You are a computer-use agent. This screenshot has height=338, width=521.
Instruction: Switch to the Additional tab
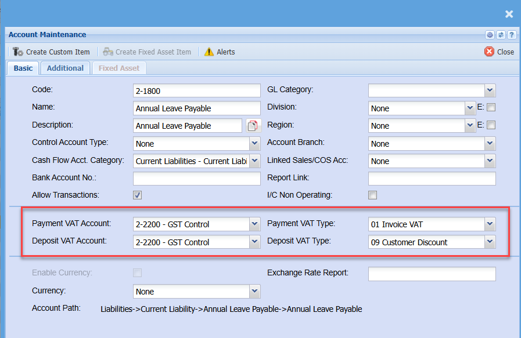[x=65, y=68]
